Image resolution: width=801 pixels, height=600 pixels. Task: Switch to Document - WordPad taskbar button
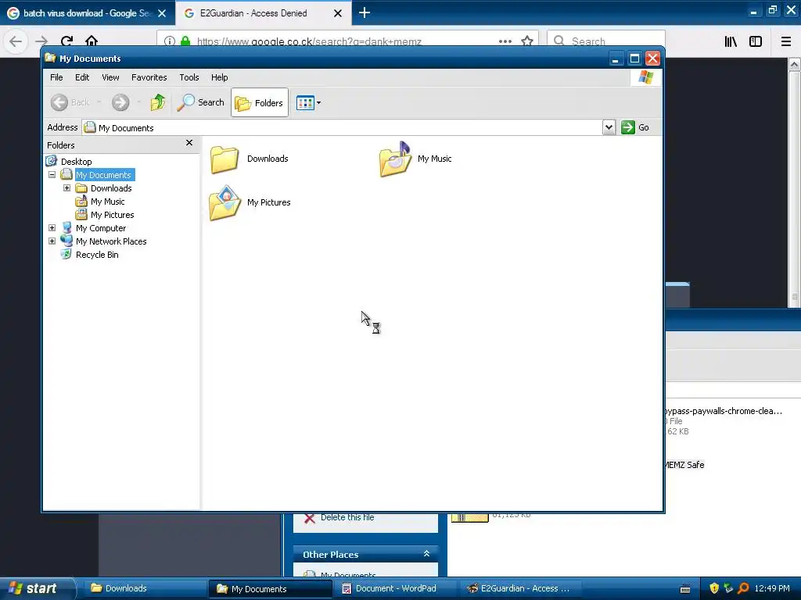(395, 588)
